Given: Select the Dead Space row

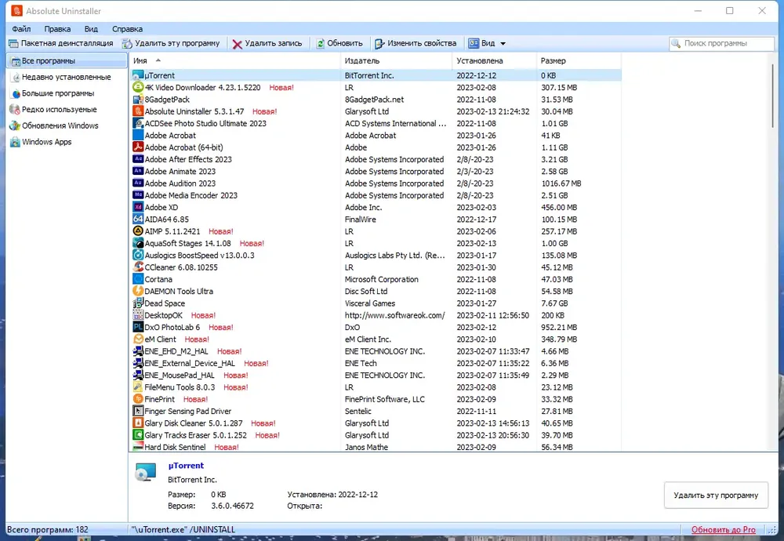Looking at the screenshot, I should point(376,303).
